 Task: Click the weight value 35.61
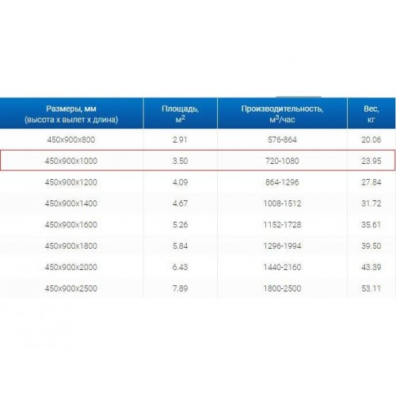pyautogui.click(x=371, y=225)
